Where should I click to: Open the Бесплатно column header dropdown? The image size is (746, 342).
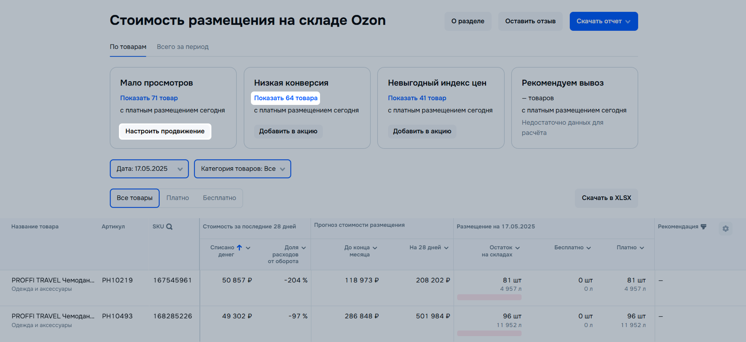coord(588,248)
